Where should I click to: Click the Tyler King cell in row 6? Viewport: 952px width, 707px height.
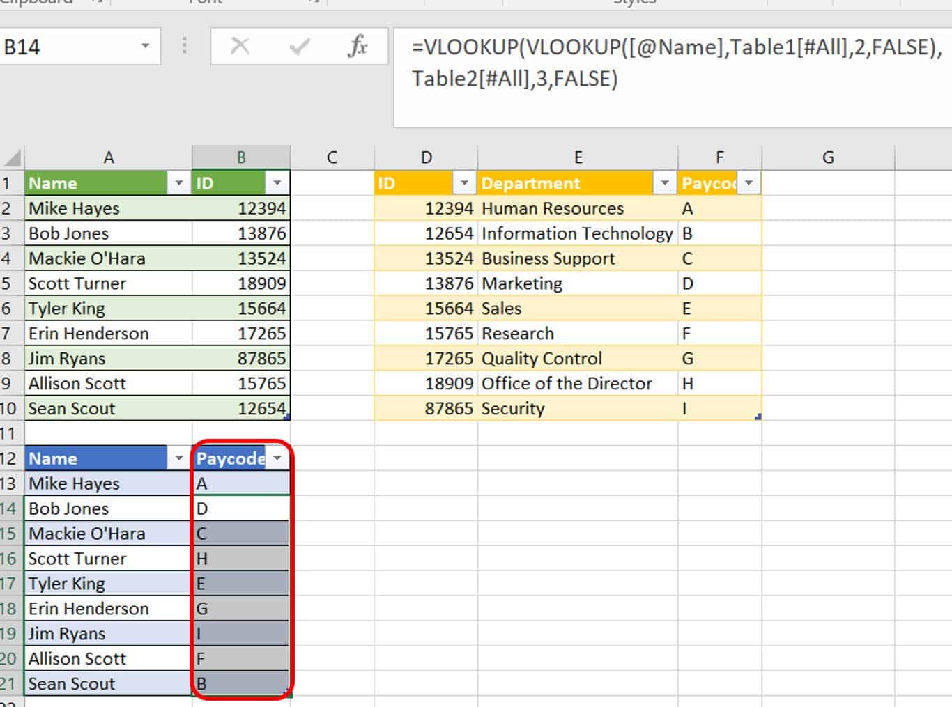pos(109,309)
